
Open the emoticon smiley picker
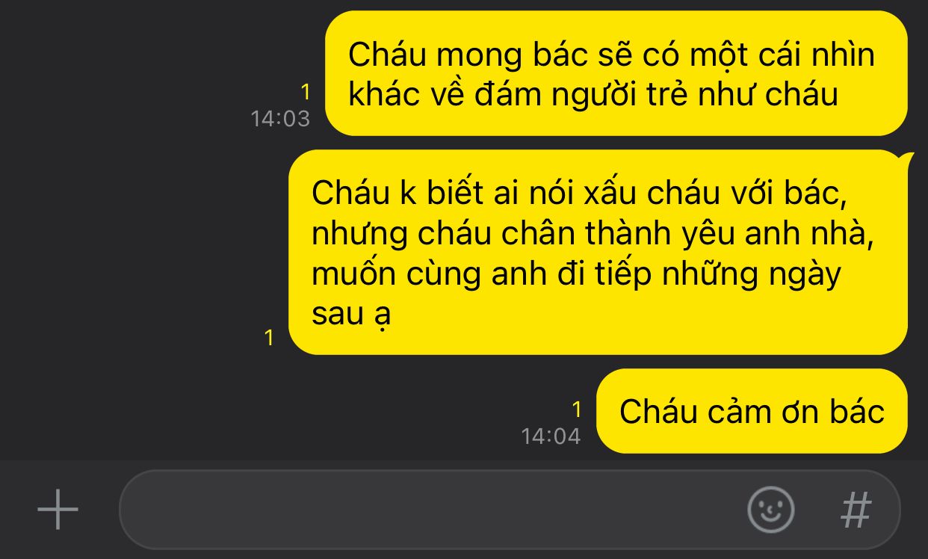point(770,510)
